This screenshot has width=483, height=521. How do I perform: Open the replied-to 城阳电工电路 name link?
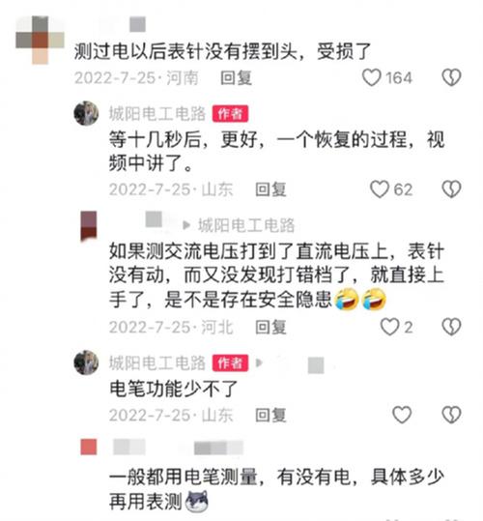pos(246,225)
